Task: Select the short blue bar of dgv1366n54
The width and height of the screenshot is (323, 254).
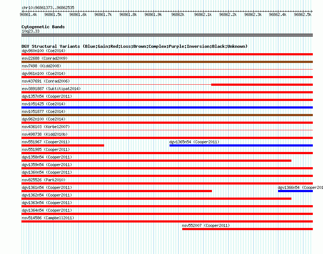Action: (295, 191)
